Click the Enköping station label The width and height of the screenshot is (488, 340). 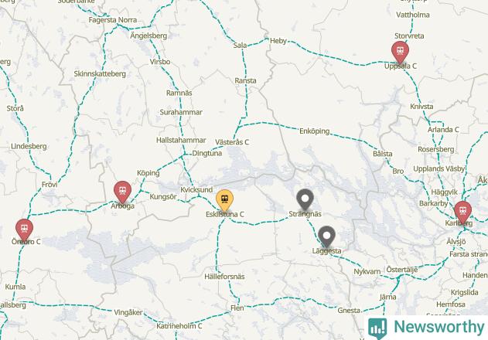(314, 131)
